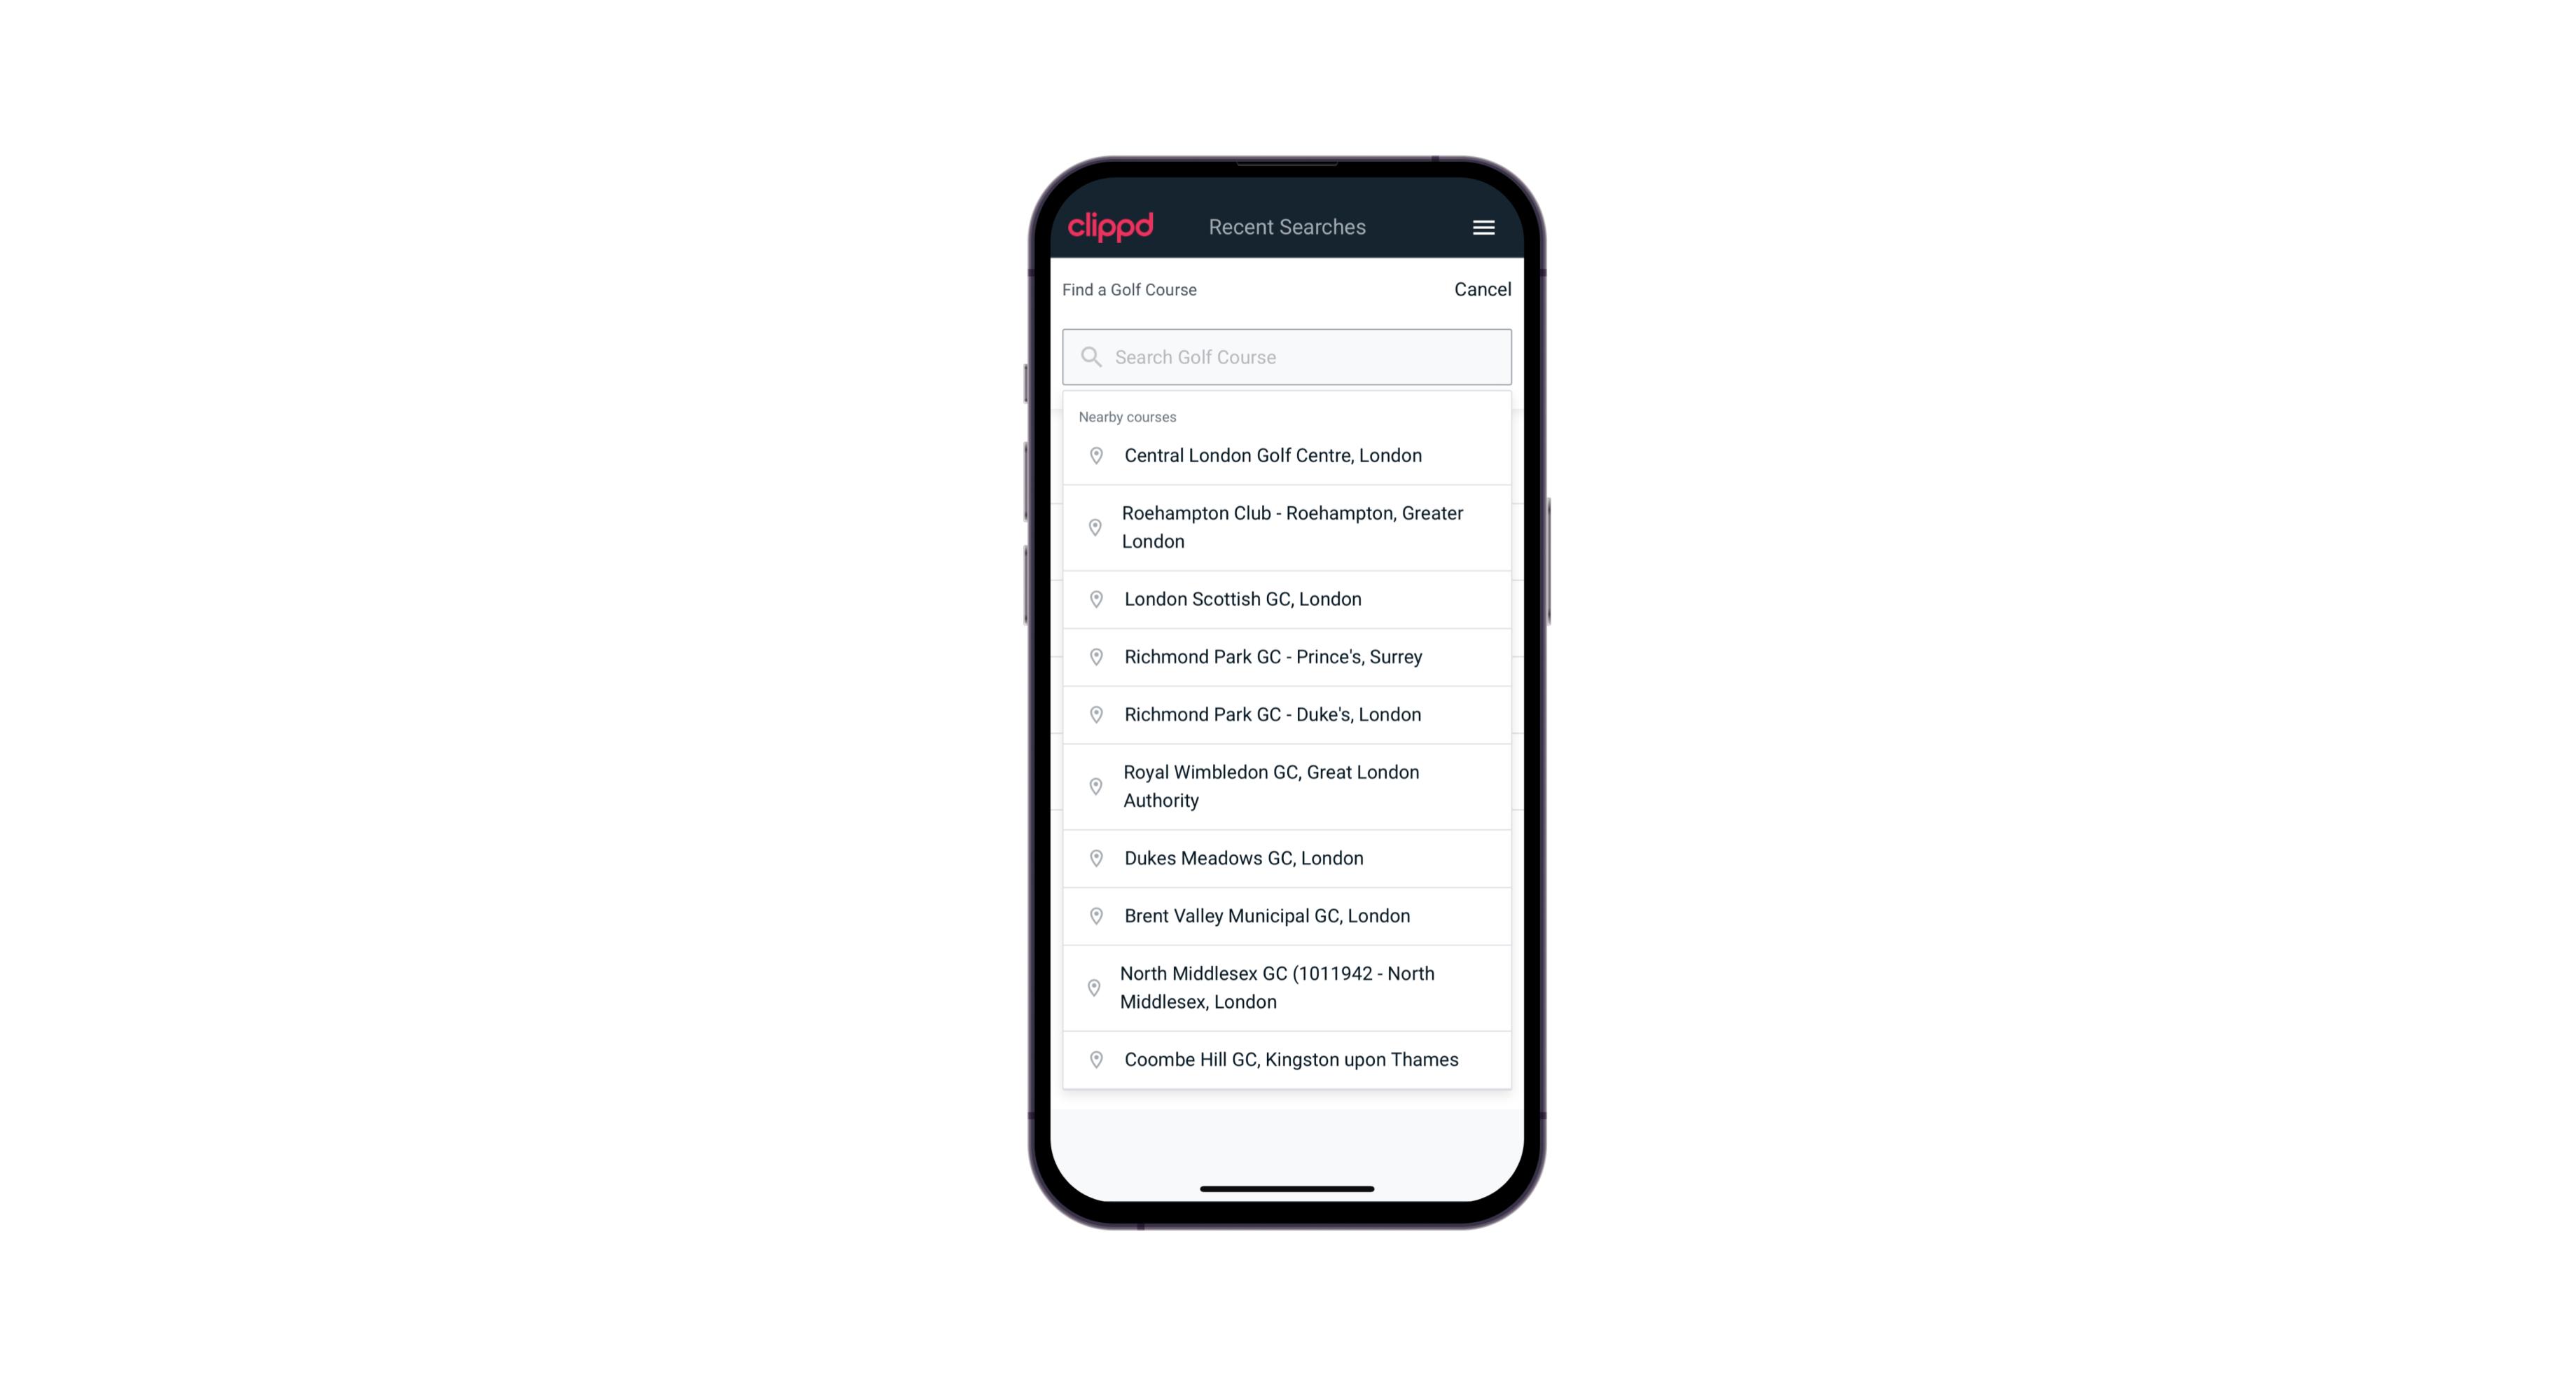Tap the Search Golf Course input field
2576x1386 pixels.
(x=1287, y=356)
